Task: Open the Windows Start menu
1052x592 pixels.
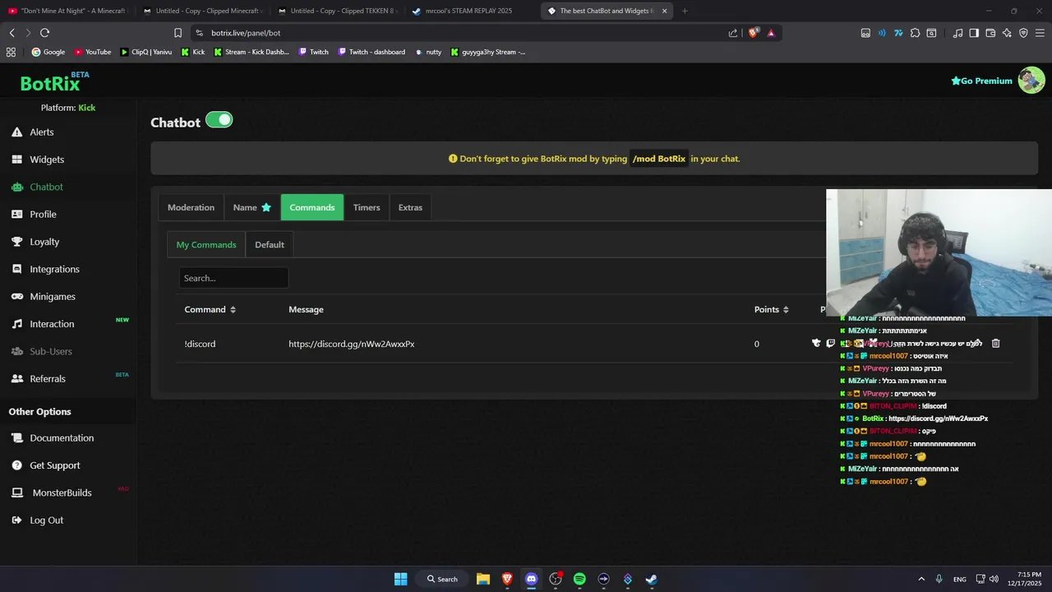Action: pyautogui.click(x=400, y=579)
